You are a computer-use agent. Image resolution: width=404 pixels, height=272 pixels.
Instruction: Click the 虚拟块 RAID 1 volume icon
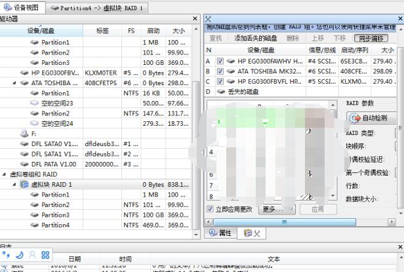click(24, 185)
